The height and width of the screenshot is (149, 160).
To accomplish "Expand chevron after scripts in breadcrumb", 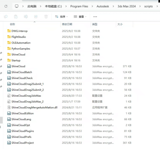I will click(157, 6).
